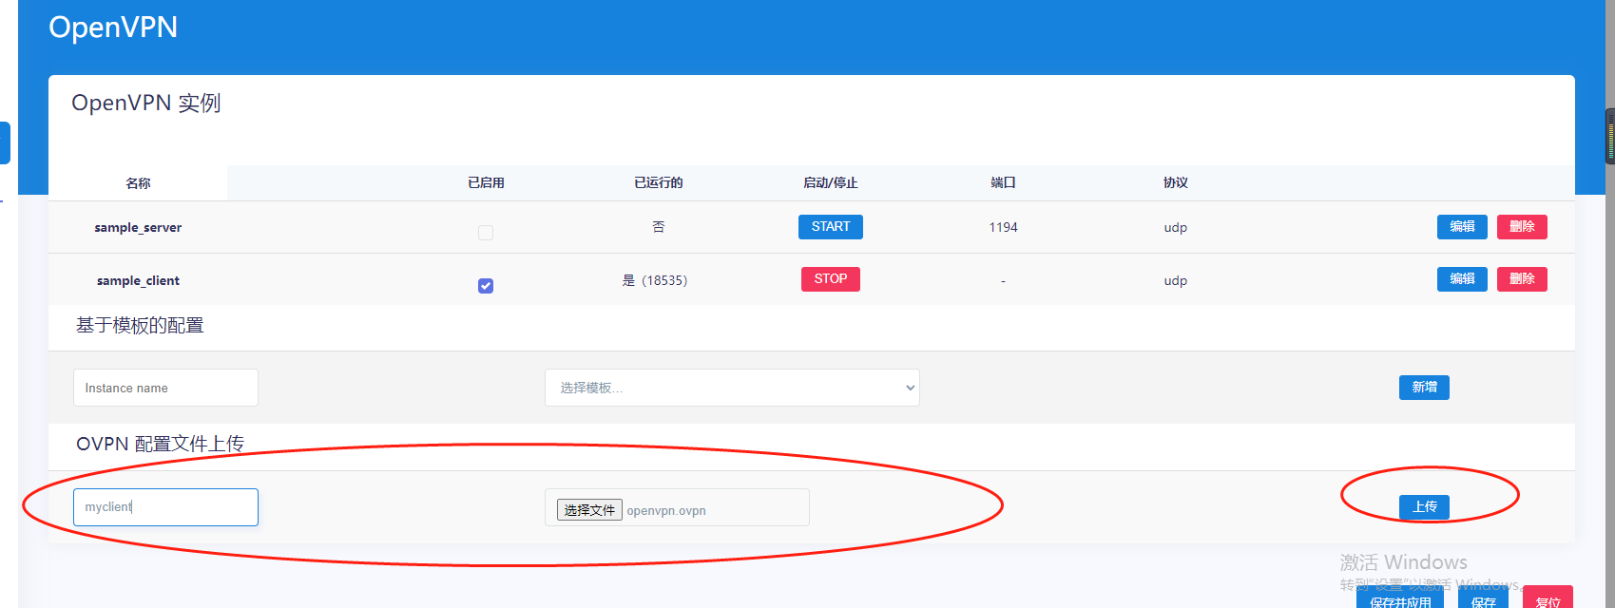Image resolution: width=1615 pixels, height=608 pixels.
Task: Reset the form with 复位
Action: pyautogui.click(x=1548, y=600)
